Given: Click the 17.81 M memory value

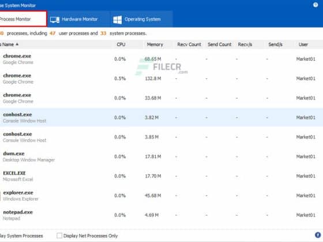Looking at the screenshot, I should pyautogui.click(x=153, y=157).
